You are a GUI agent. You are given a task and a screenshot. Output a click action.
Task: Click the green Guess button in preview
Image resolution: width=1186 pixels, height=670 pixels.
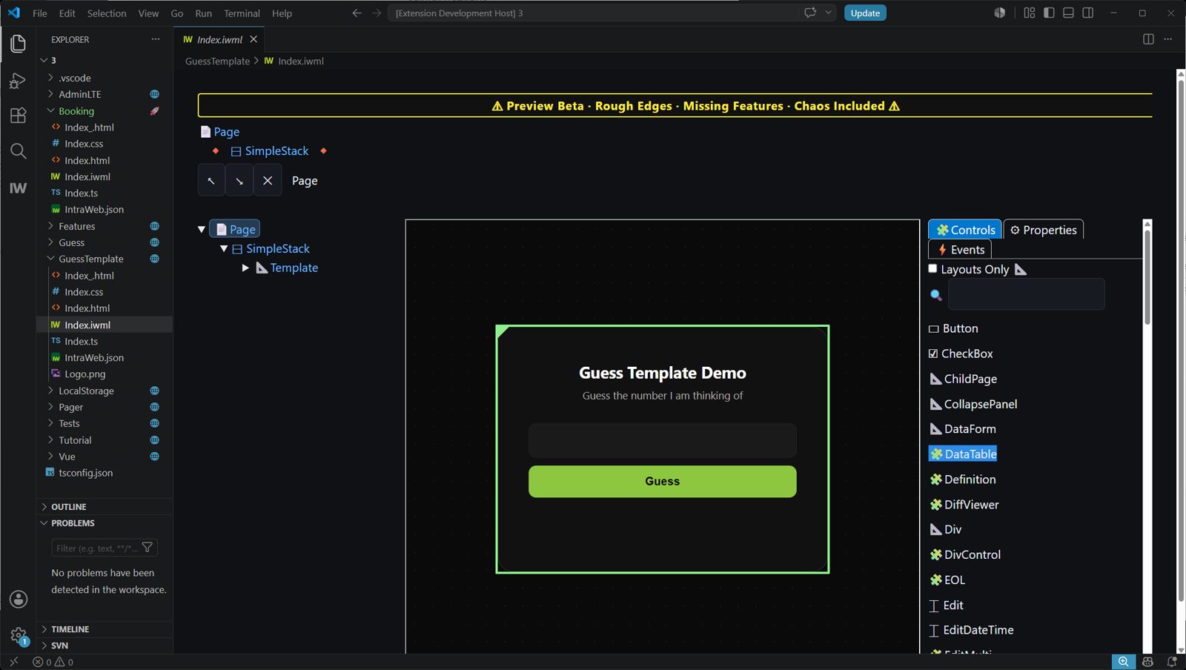[663, 482]
